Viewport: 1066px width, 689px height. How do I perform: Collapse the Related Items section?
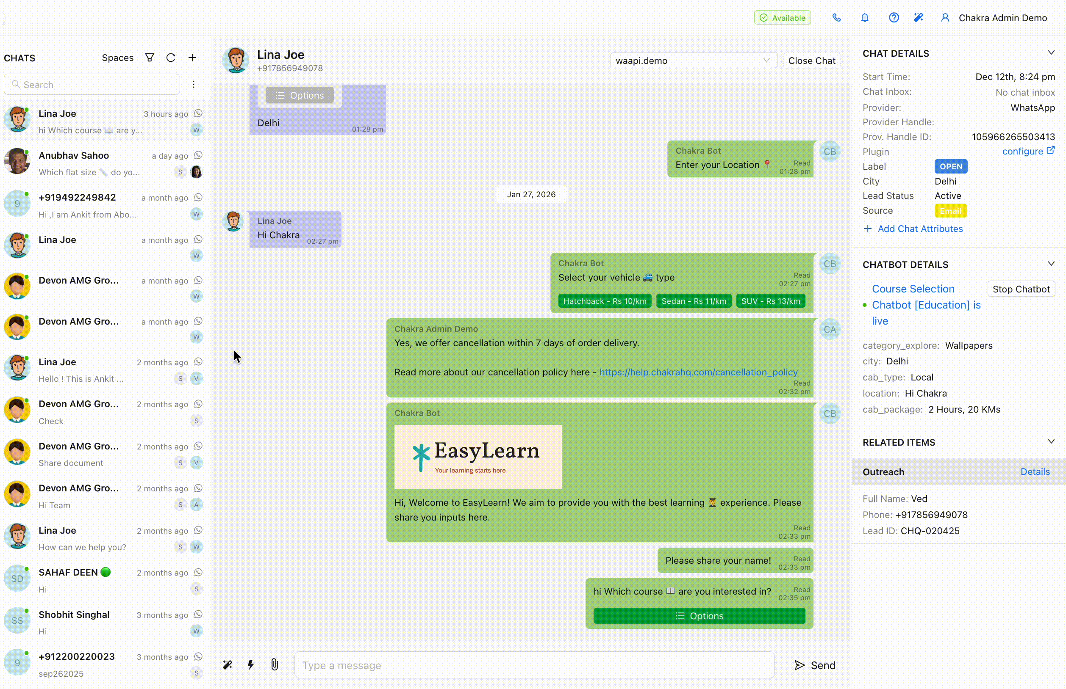click(x=1051, y=441)
